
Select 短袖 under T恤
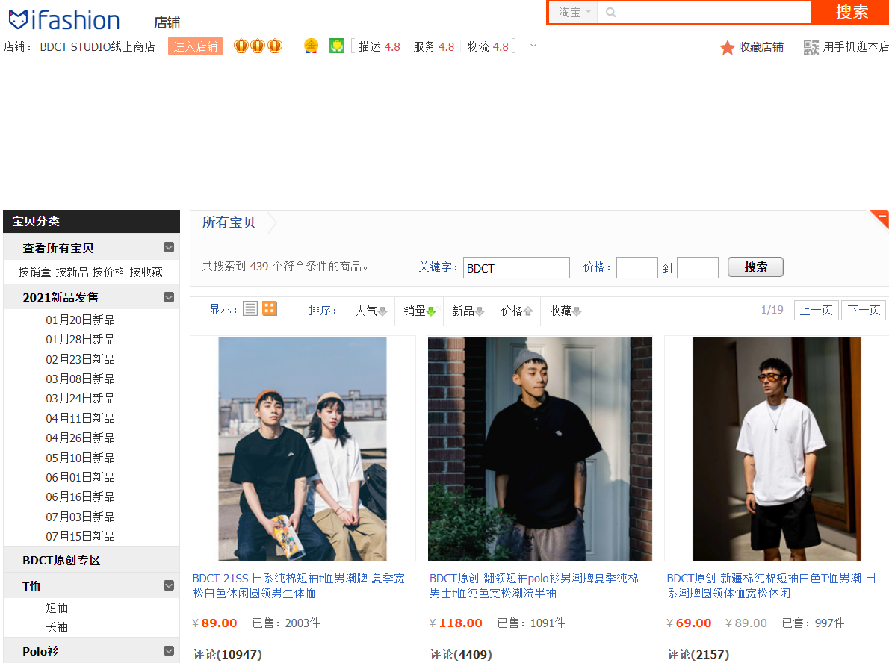point(57,608)
